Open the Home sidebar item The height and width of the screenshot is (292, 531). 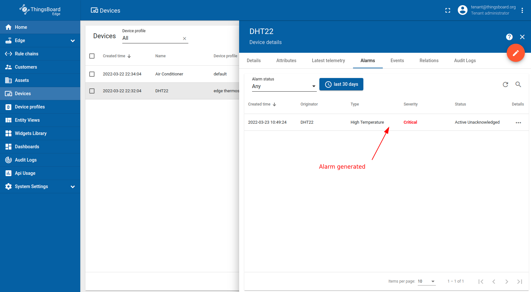pos(40,27)
